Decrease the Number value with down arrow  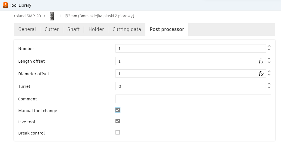[269, 49]
